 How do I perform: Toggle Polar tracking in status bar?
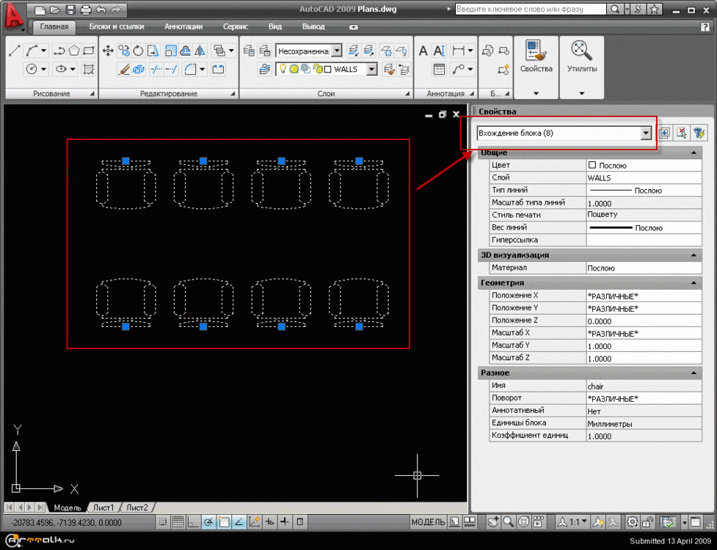point(208,522)
